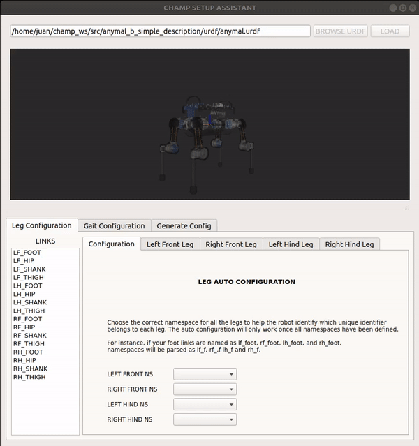Select RH_HIP in the links list
This screenshot has height=446, width=419.
(x=24, y=360)
